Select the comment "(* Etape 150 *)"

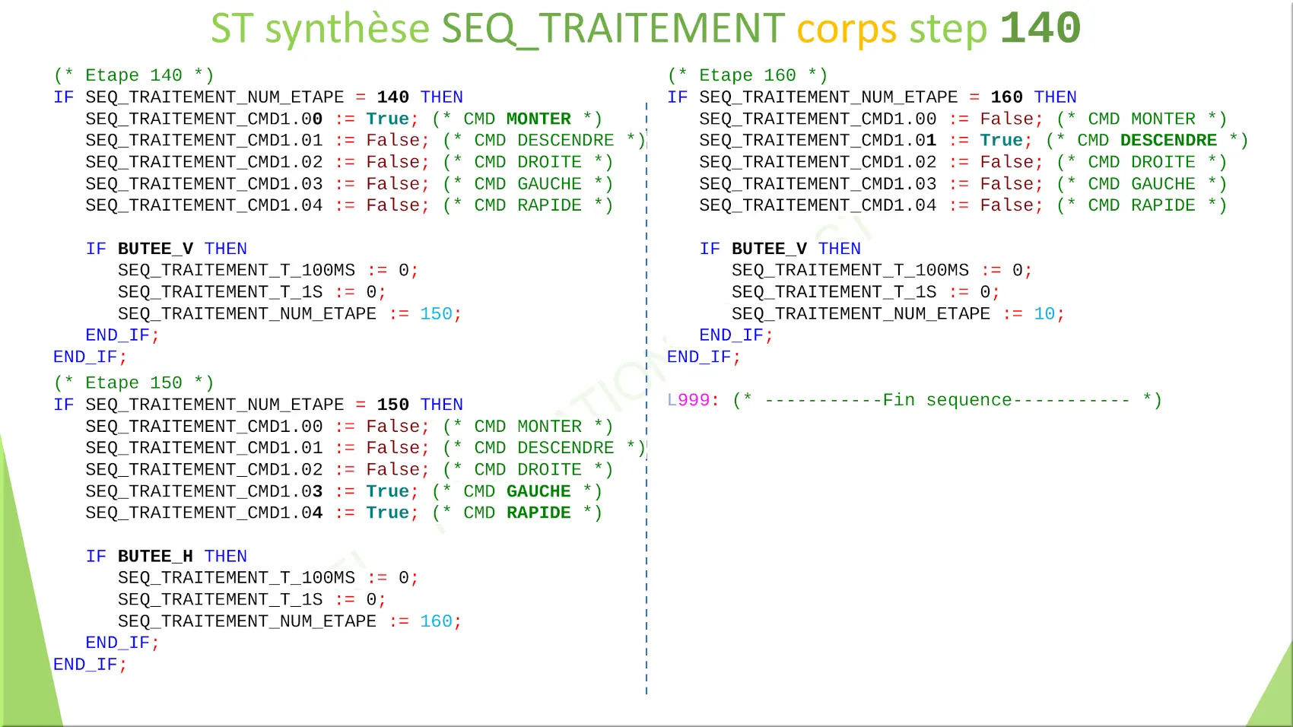point(134,383)
